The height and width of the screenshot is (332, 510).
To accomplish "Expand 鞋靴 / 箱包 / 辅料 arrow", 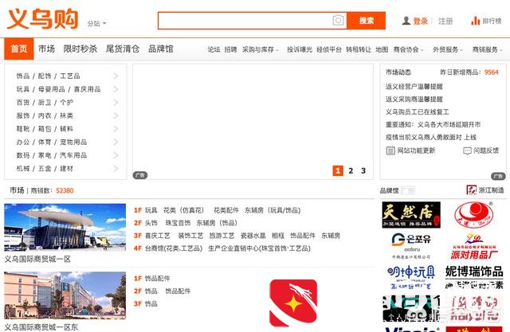I will [116, 129].
